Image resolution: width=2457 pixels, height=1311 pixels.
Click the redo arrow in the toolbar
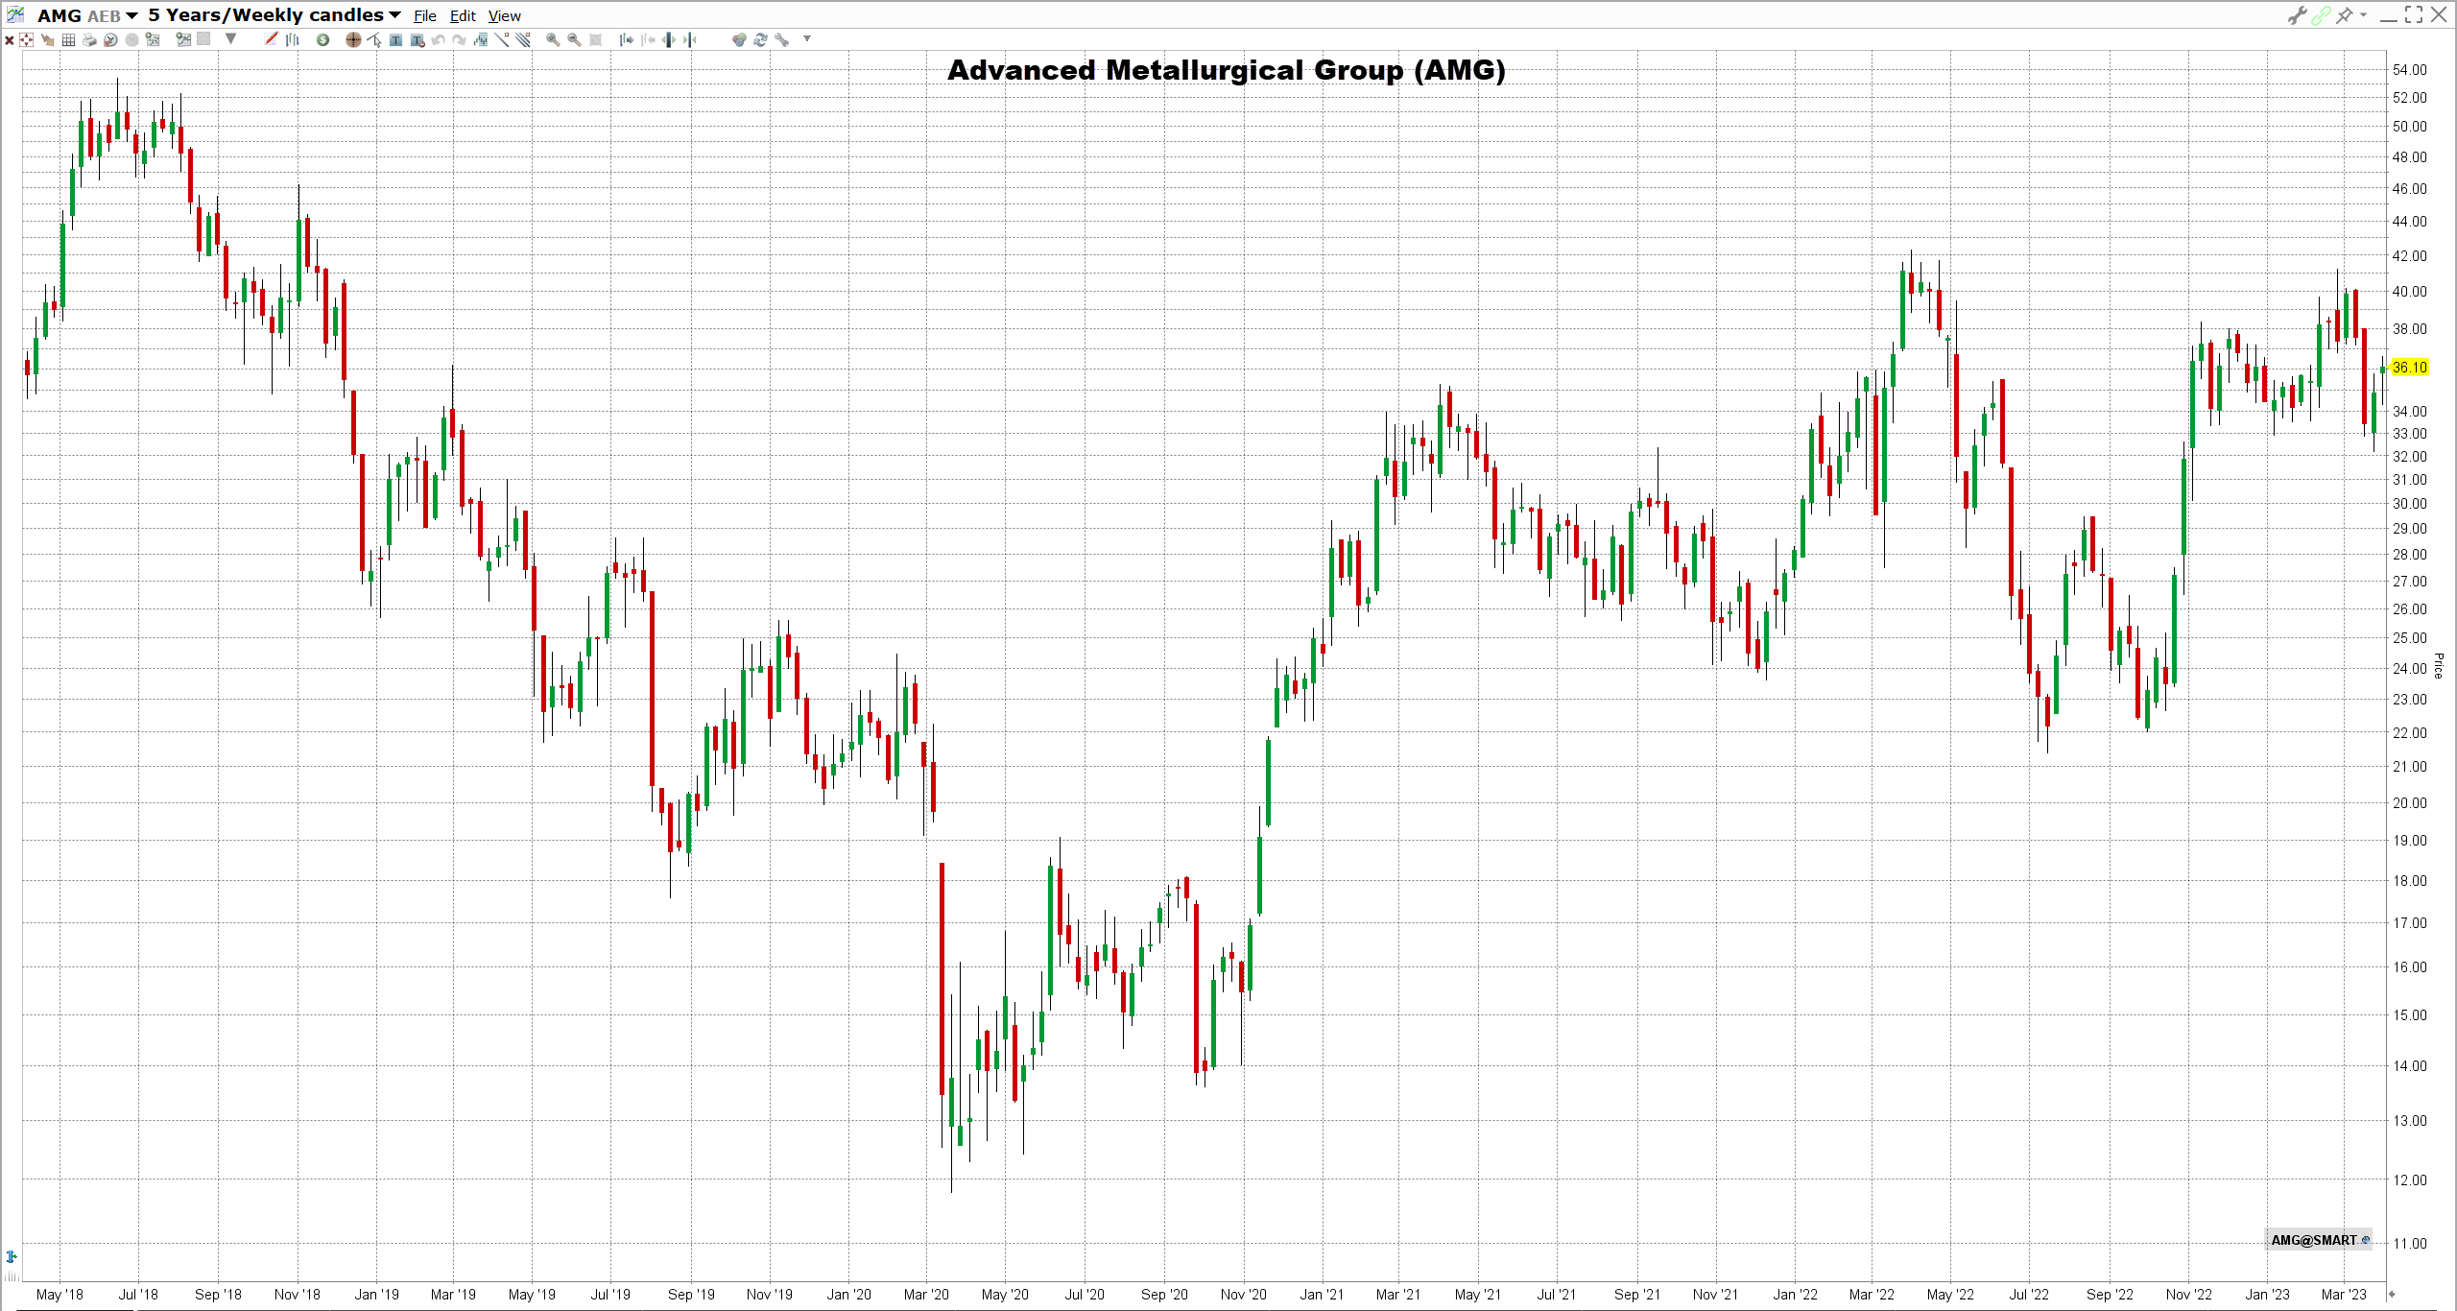click(x=459, y=39)
